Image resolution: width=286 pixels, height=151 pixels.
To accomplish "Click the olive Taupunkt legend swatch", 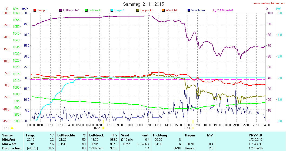I will tap(138, 10).
